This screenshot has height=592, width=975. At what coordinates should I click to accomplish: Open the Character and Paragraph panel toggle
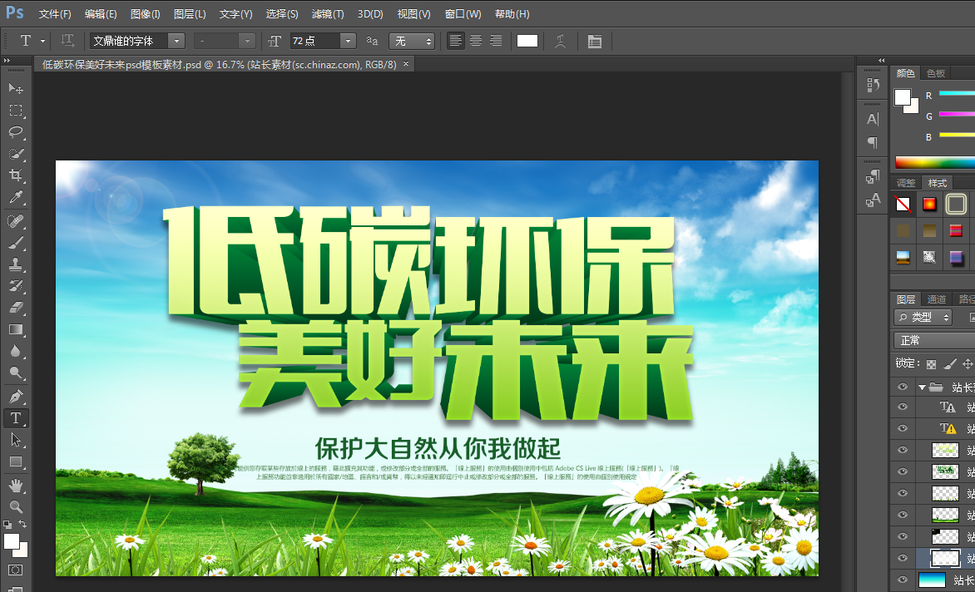click(x=595, y=41)
